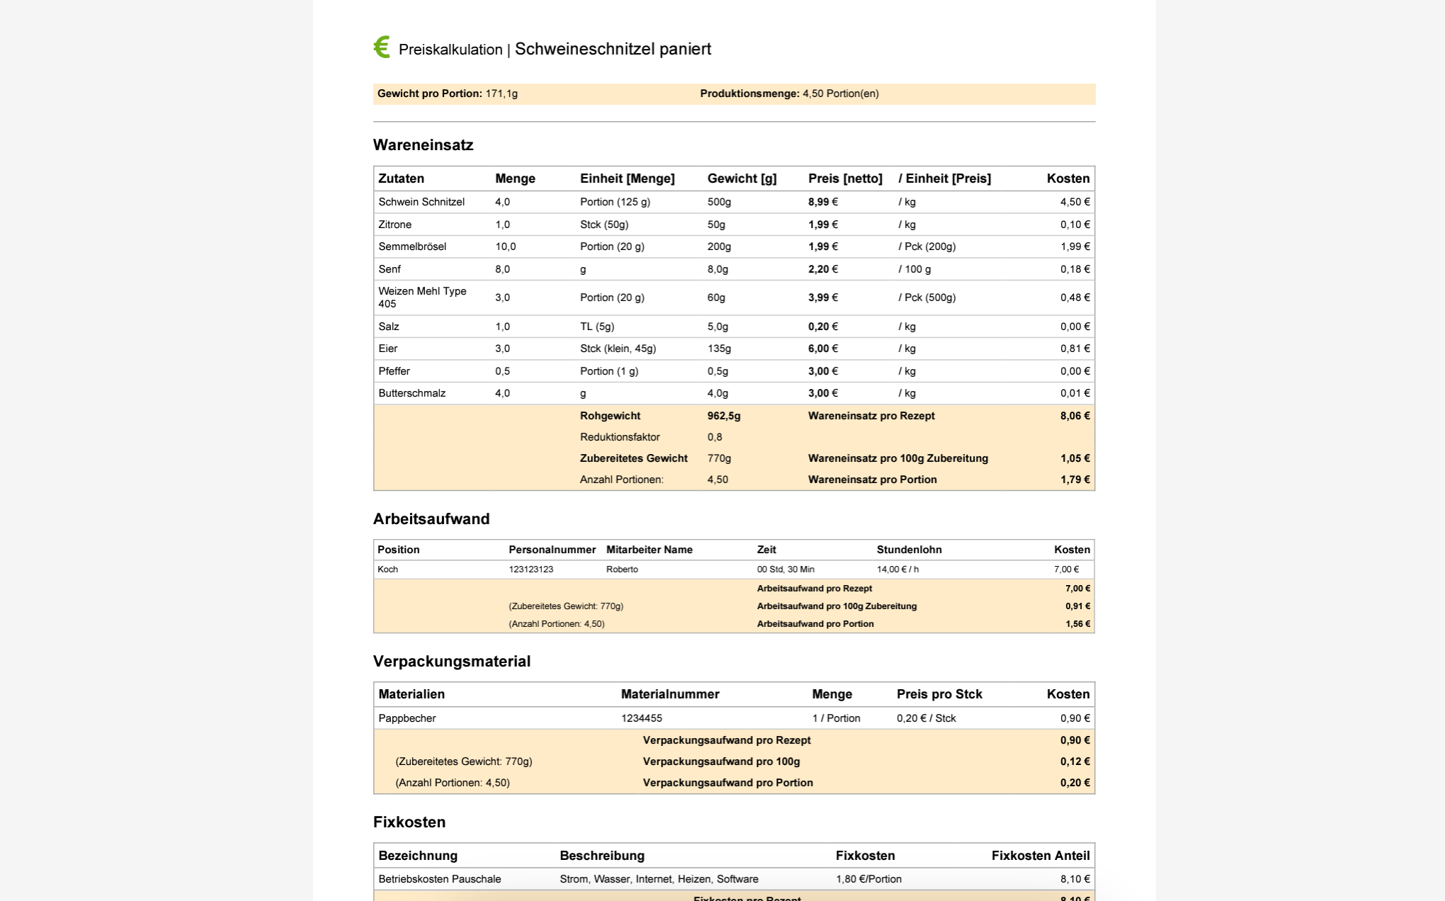Click description 'Strom, Wasser, Internet, Heizen, Software'
This screenshot has width=1445, height=901.
(x=659, y=879)
